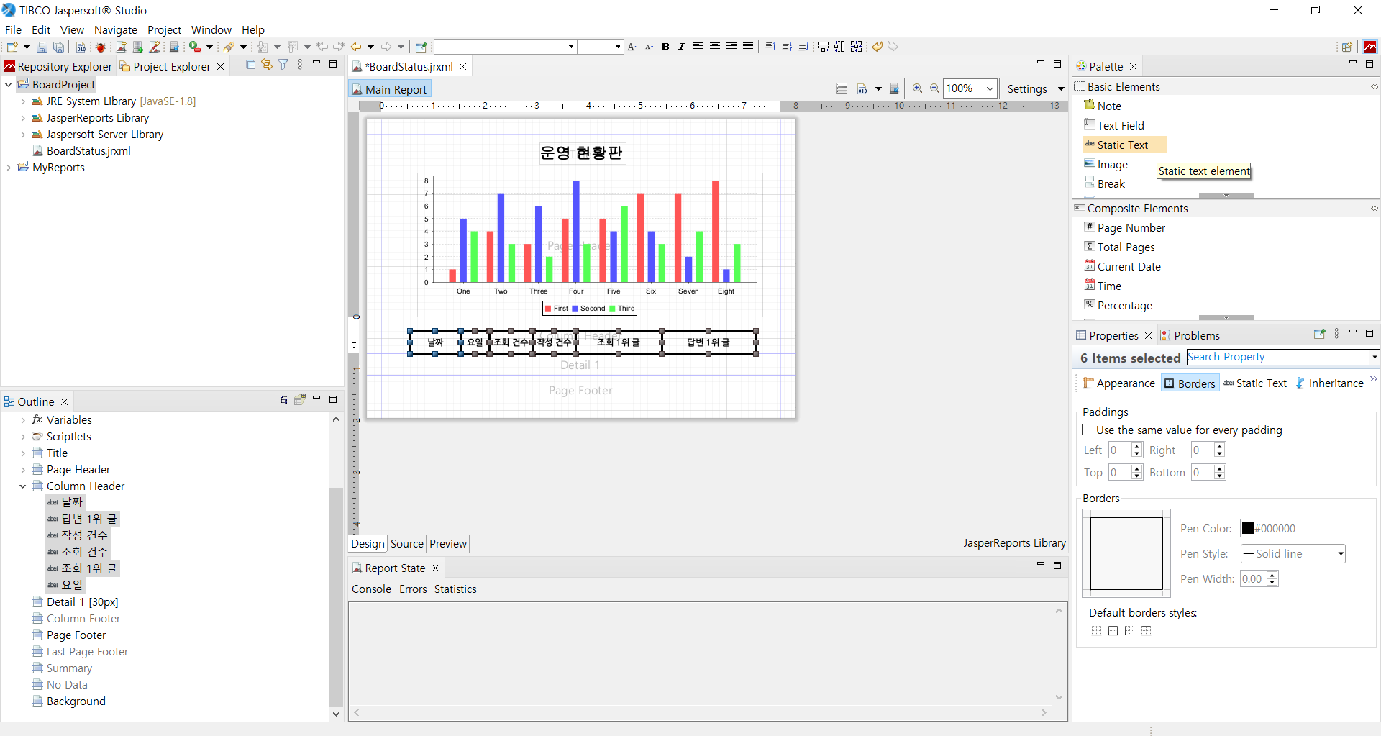Switch to Project Explorer tab

[x=171, y=67]
